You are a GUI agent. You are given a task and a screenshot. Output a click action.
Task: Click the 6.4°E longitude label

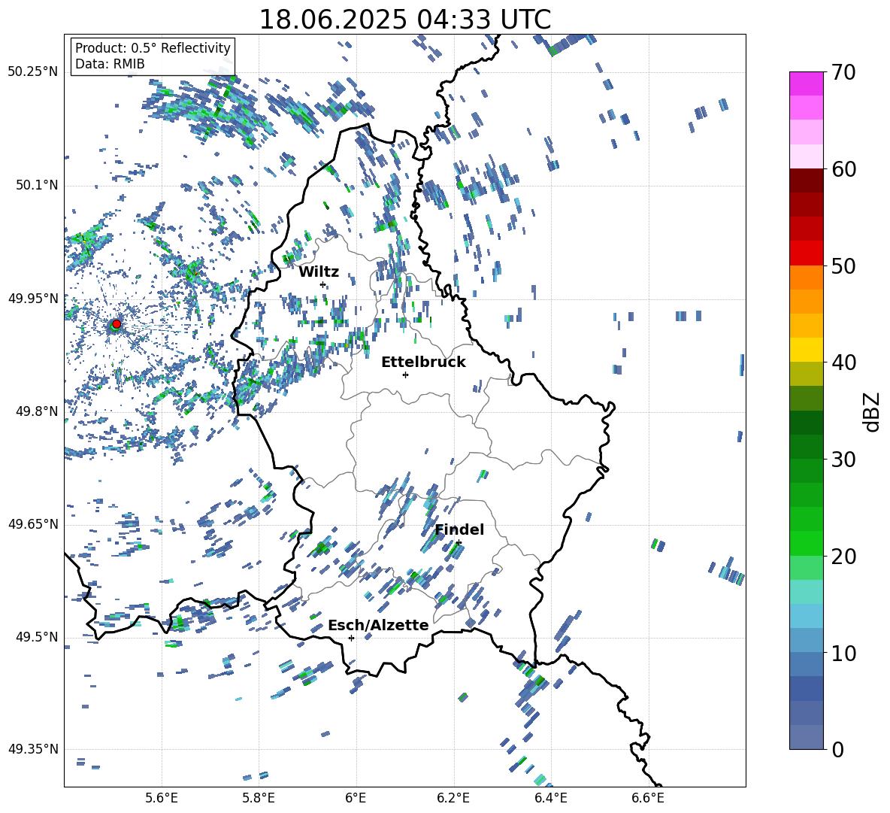coord(550,799)
